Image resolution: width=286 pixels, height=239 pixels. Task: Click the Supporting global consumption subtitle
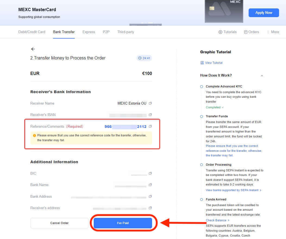(39, 17)
